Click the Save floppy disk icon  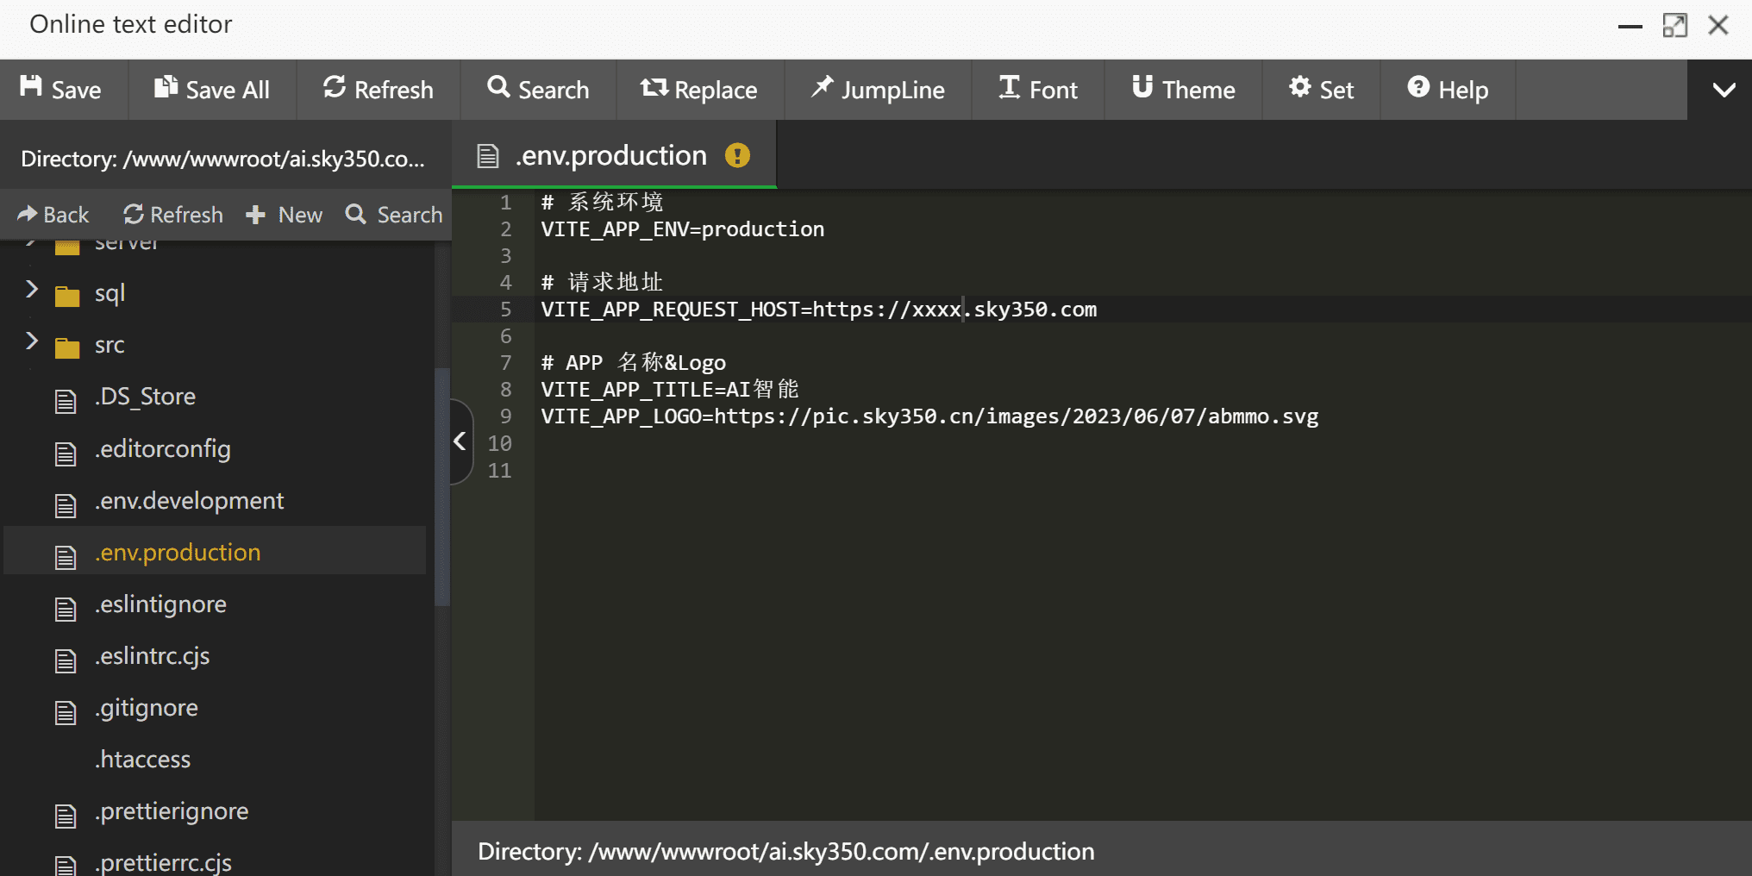32,88
